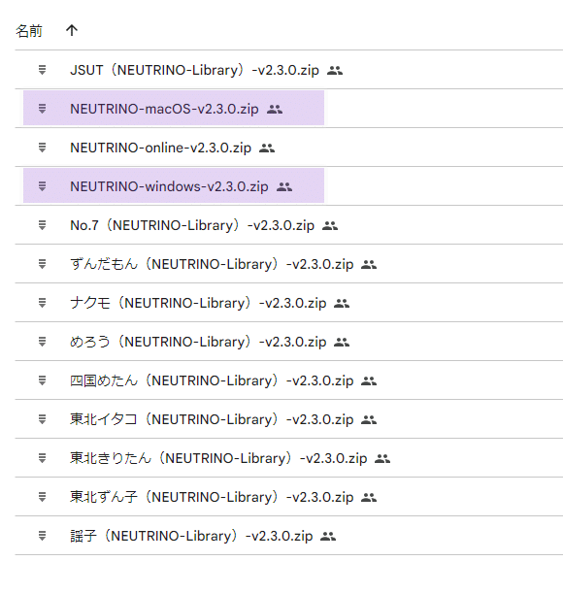Click the shared icon on the ずんだもん row
Viewport: 563px width, 594px height.
tap(369, 264)
